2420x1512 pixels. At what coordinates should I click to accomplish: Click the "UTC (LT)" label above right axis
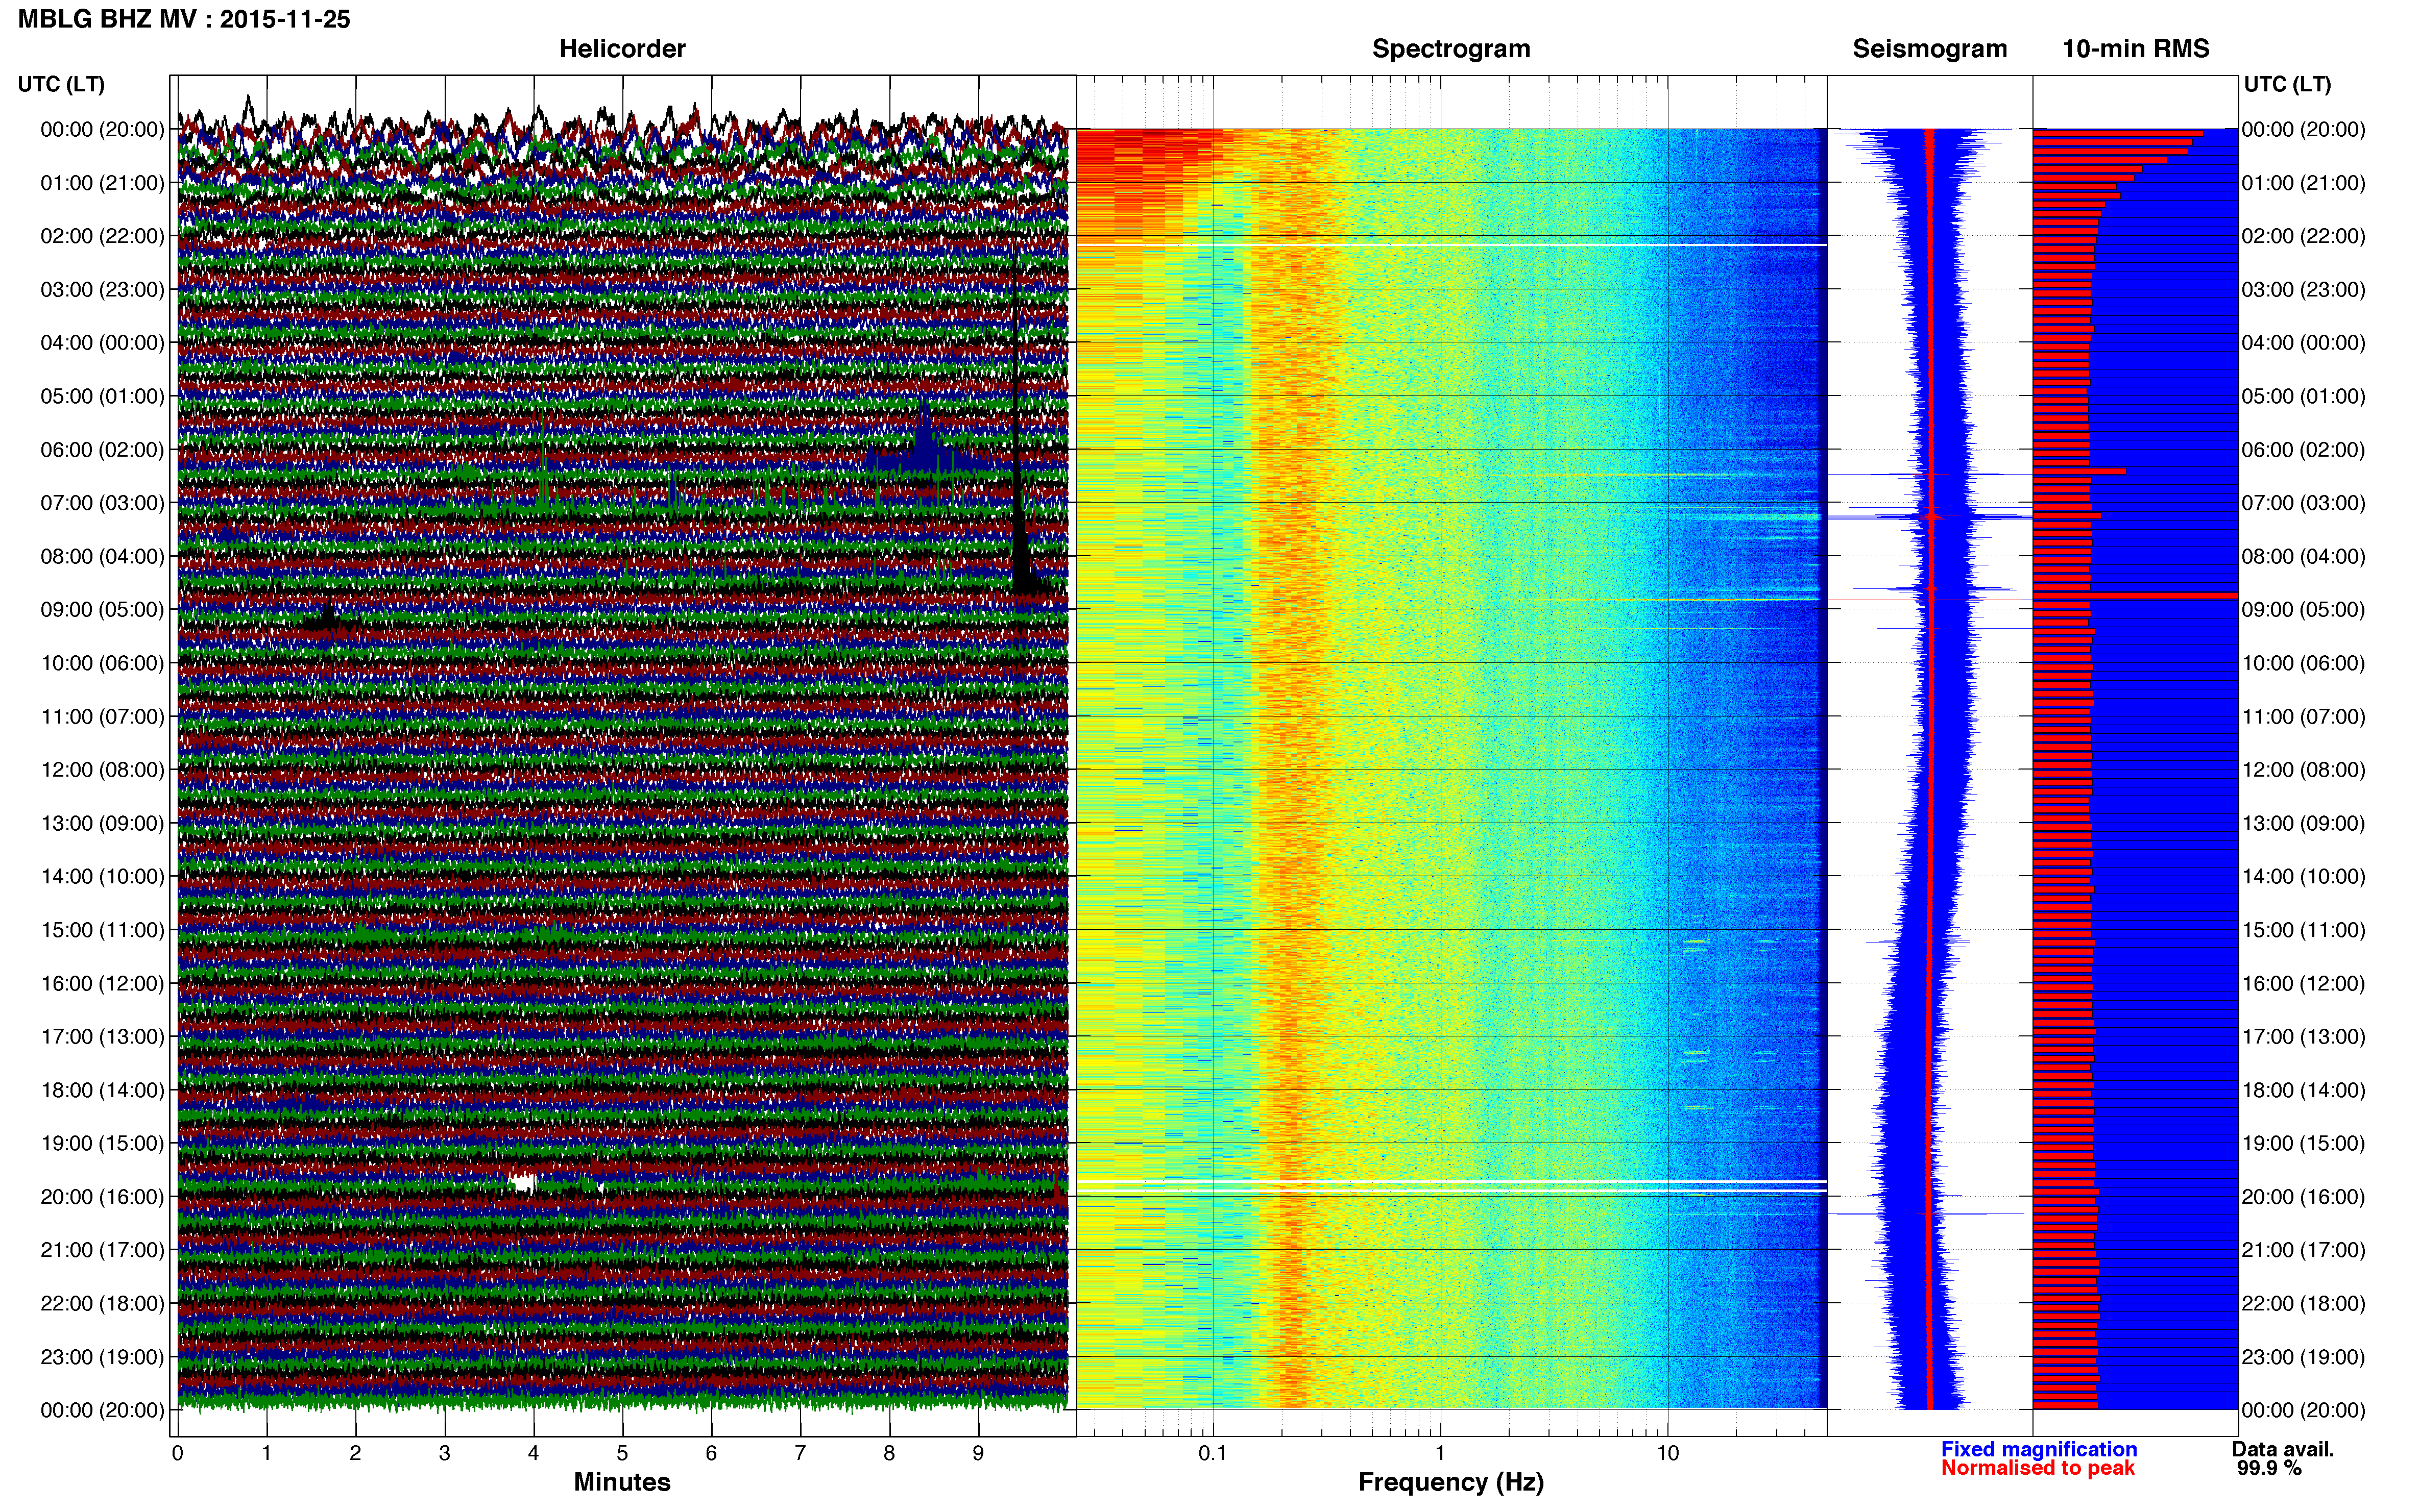(2287, 84)
